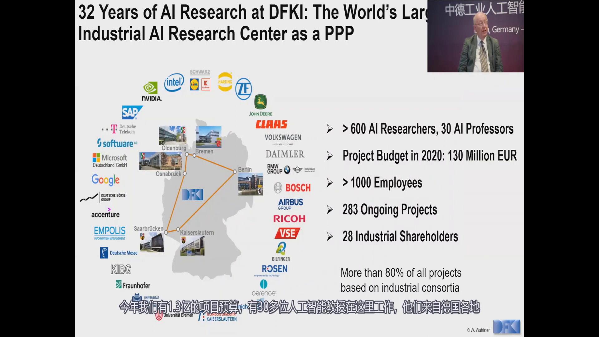Click the '© W. Wahlster' credit

coord(478,330)
